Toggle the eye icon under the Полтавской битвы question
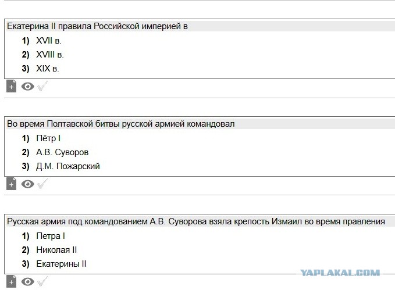This screenshot has width=395, height=290. (x=28, y=184)
